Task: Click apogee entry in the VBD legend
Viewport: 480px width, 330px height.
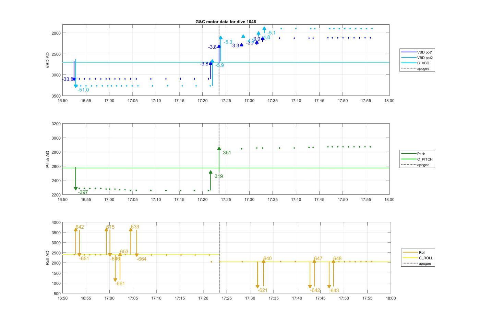Action: (x=415, y=68)
